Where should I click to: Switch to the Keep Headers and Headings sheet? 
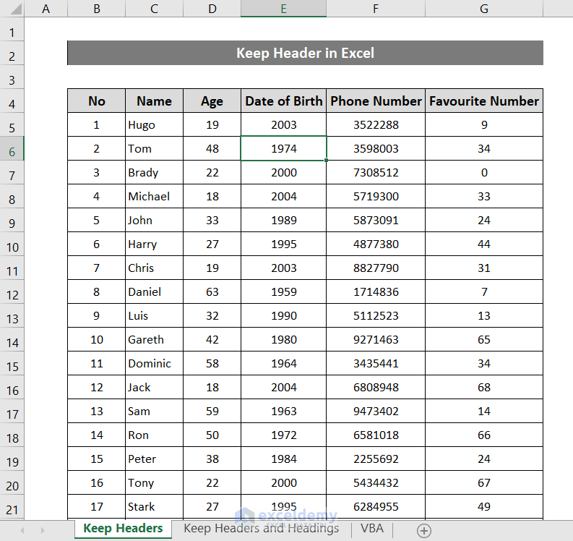click(261, 529)
